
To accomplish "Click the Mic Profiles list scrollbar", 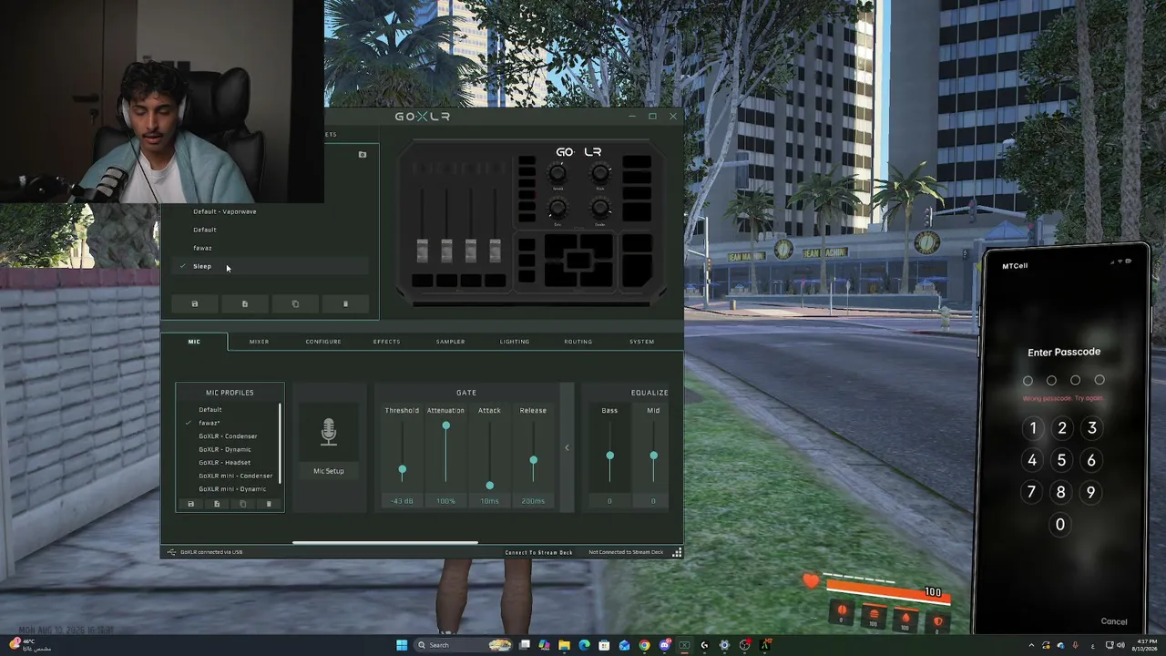I will pyautogui.click(x=280, y=443).
